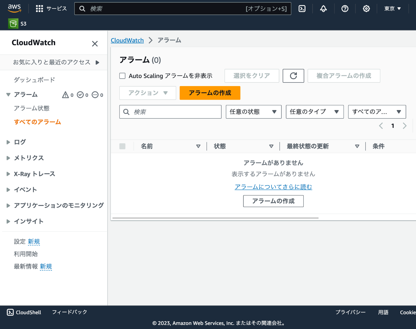Open CloudShell icon in top navigation bar
416x329 pixels.
302,9
